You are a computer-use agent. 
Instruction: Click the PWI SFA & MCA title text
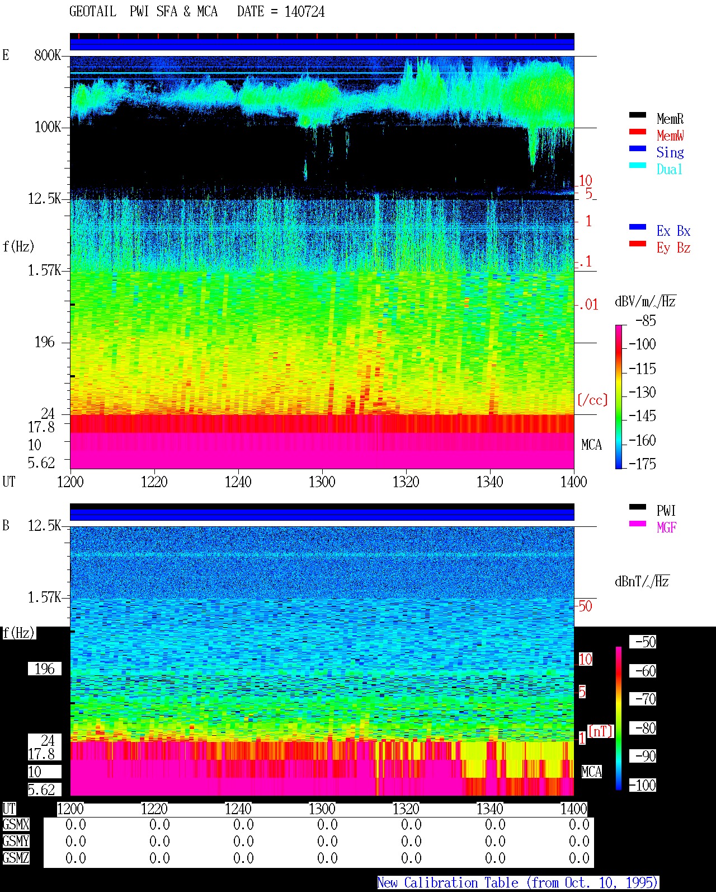pyautogui.click(x=173, y=12)
